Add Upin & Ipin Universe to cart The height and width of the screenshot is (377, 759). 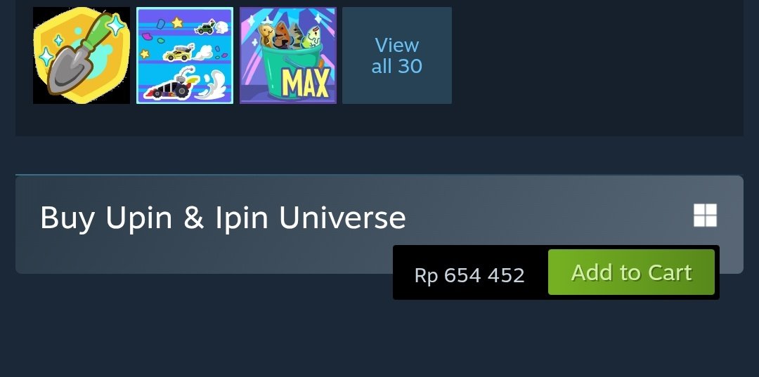tap(631, 272)
